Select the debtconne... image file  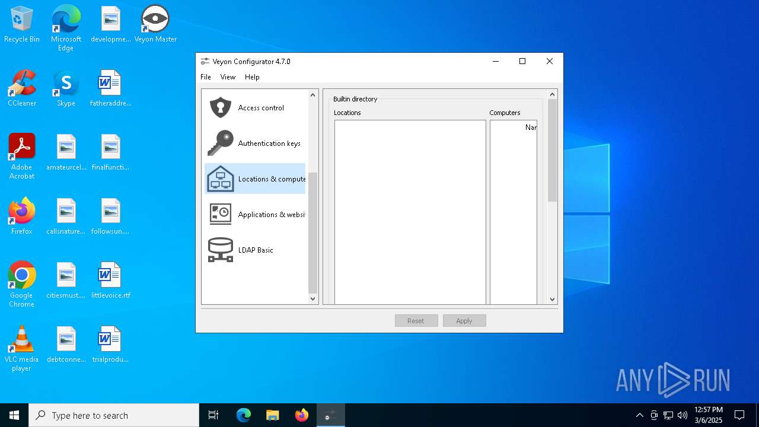click(x=66, y=345)
